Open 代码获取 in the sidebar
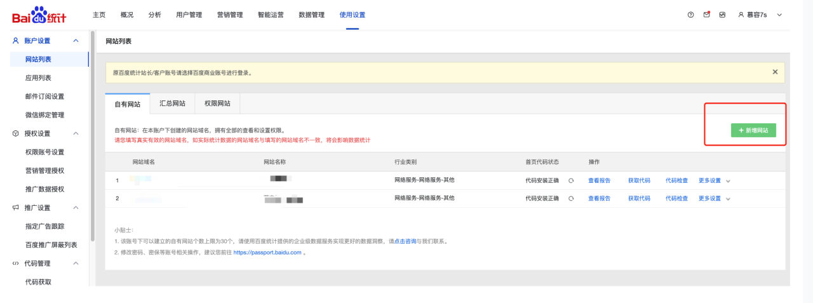The height and width of the screenshot is (303, 813). click(38, 281)
